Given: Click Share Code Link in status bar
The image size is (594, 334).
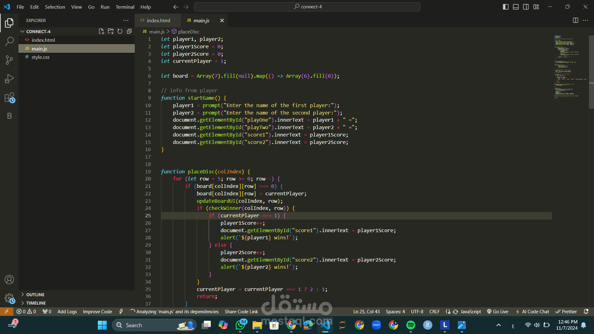Looking at the screenshot, I should pyautogui.click(x=241, y=312).
